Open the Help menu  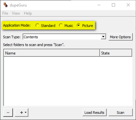[x=28, y=13]
